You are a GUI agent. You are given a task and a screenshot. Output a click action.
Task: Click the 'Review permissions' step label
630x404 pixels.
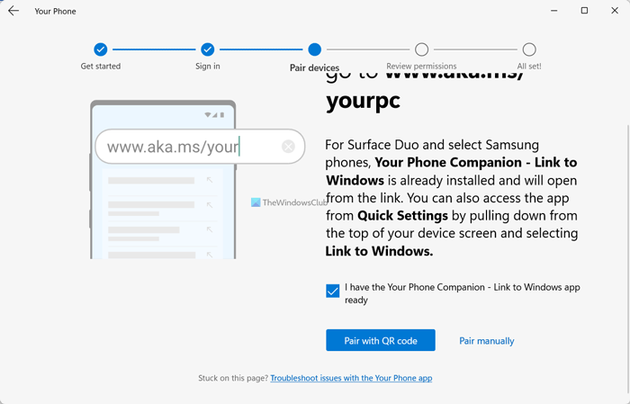421,67
